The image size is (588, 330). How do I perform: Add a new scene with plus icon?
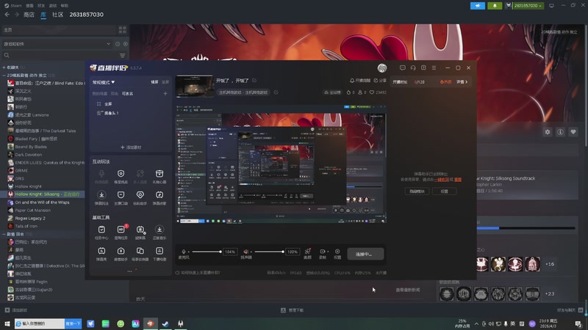tap(165, 94)
